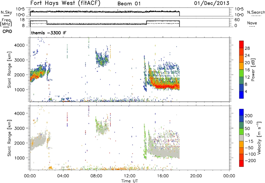Click scatter cluster near 08:00 in power panel

(102, 58)
